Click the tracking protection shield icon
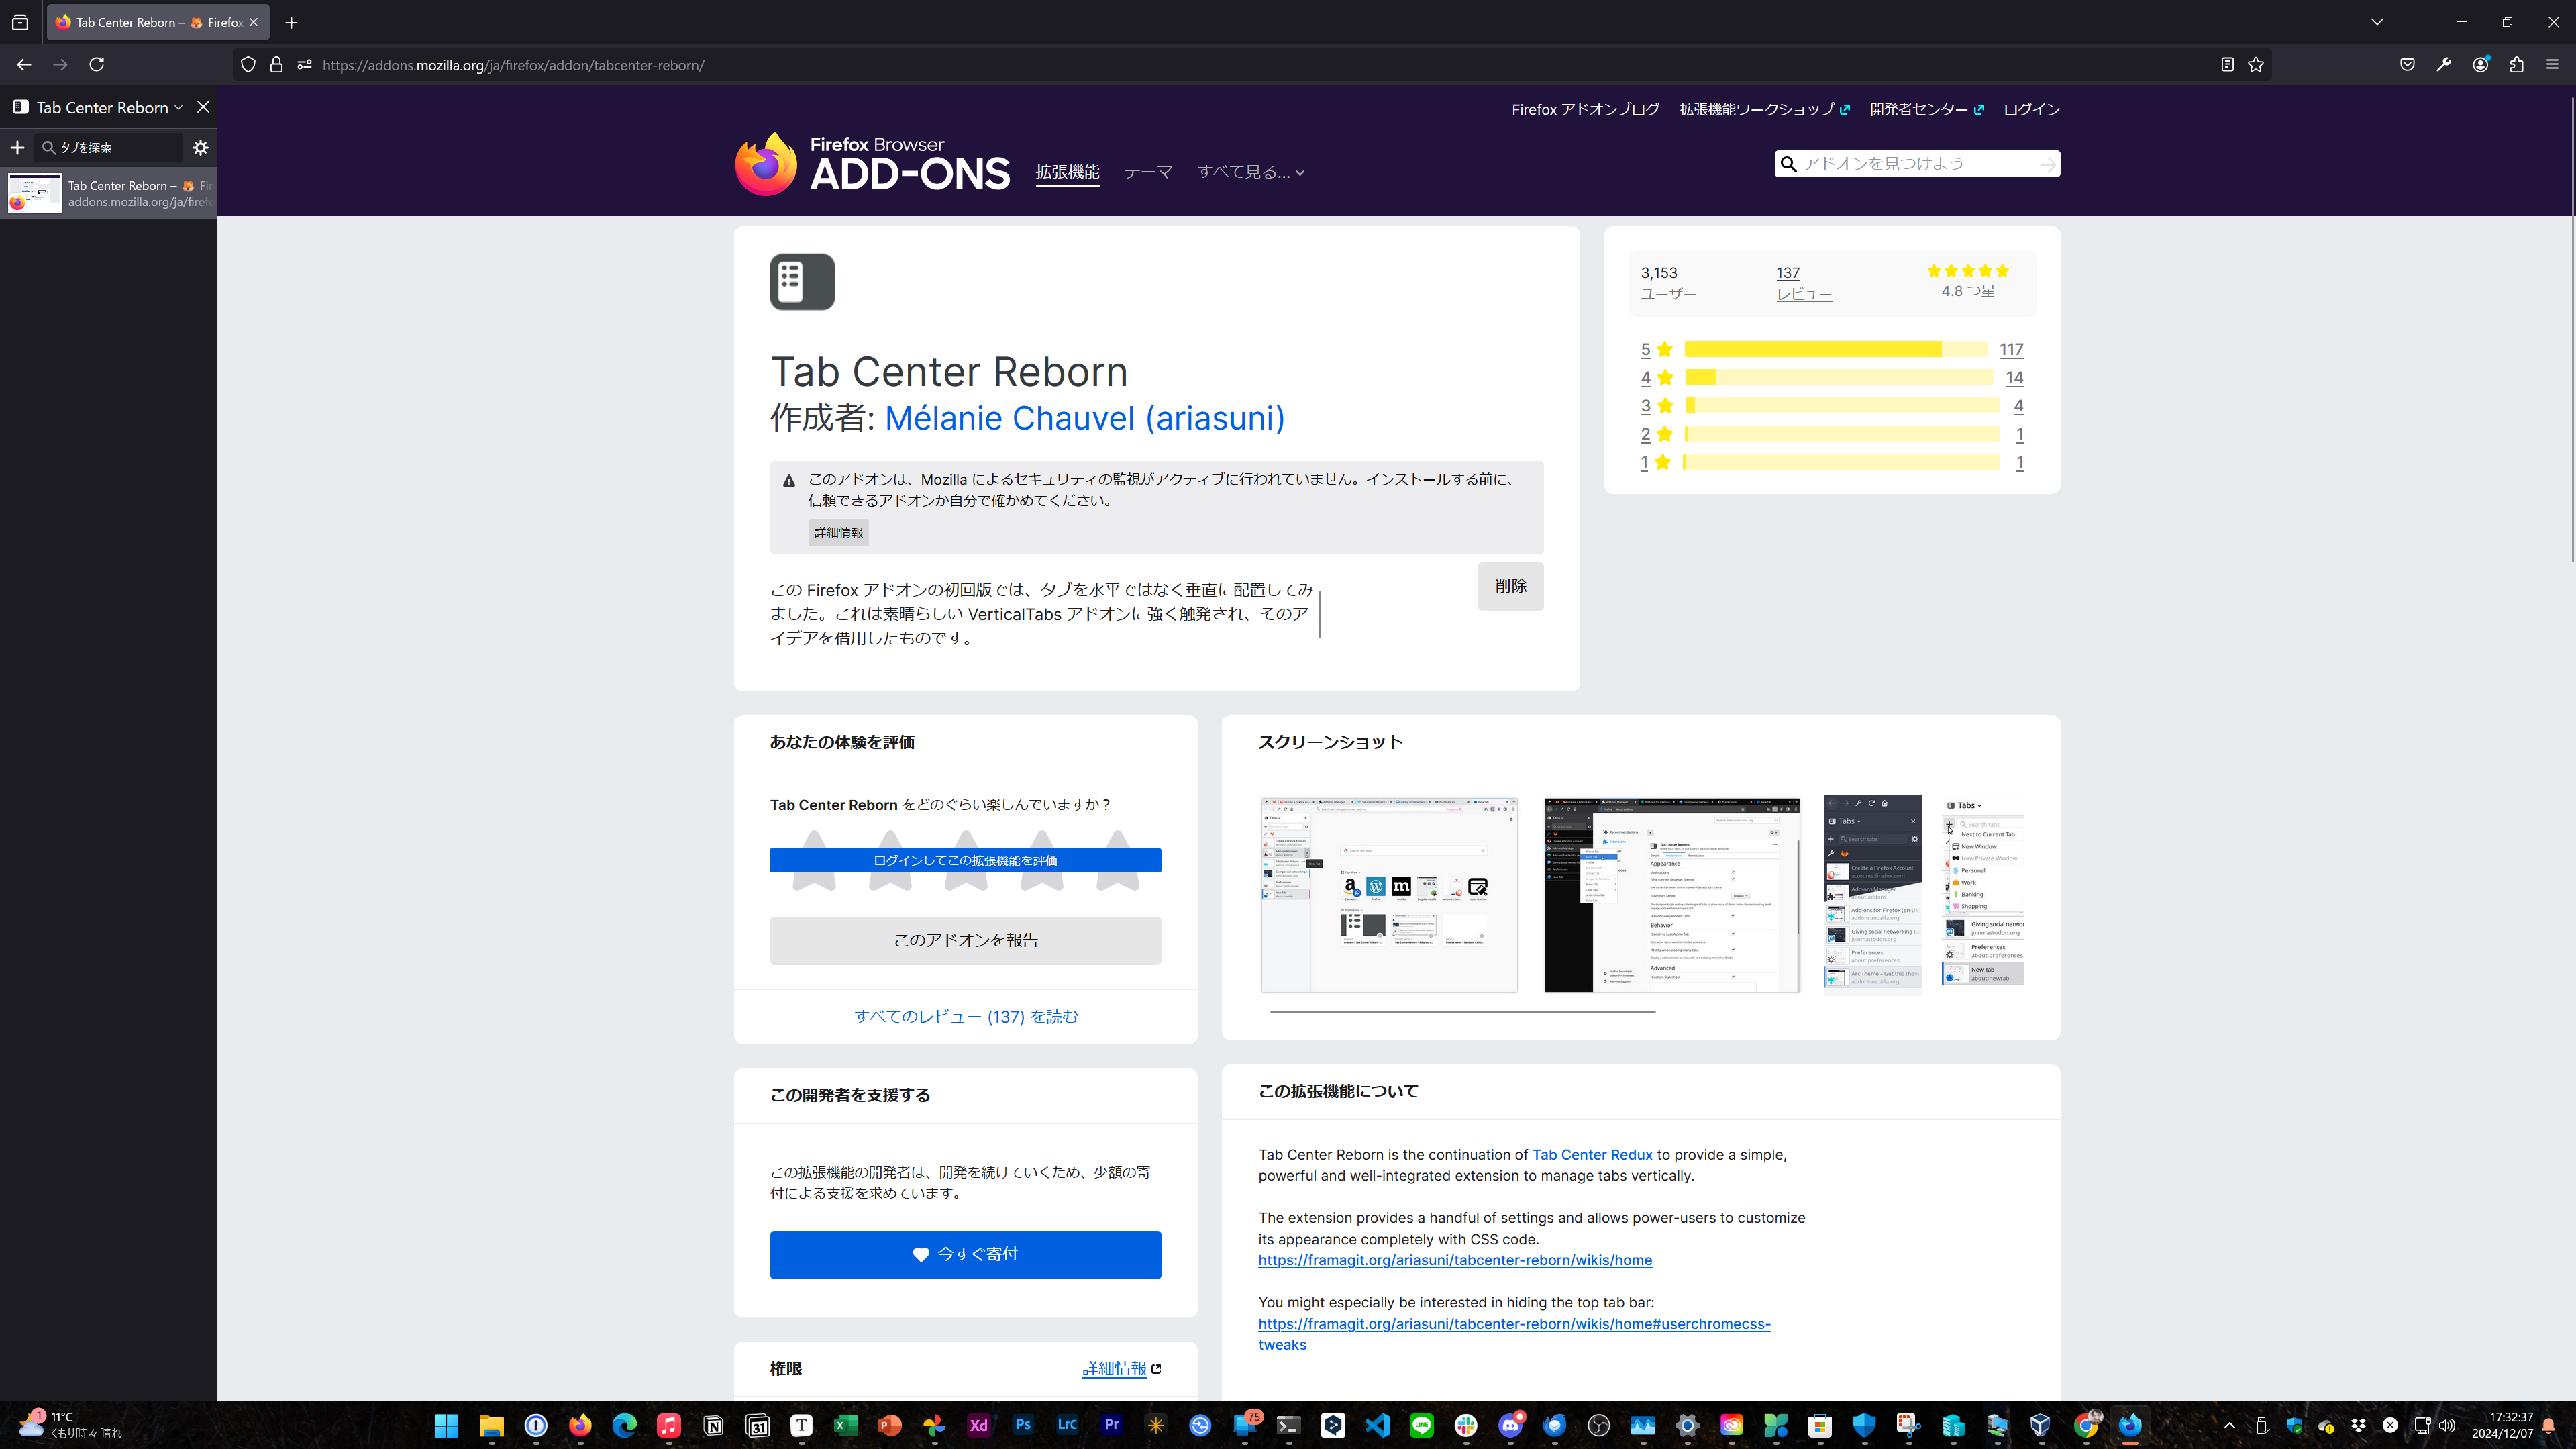 [248, 65]
